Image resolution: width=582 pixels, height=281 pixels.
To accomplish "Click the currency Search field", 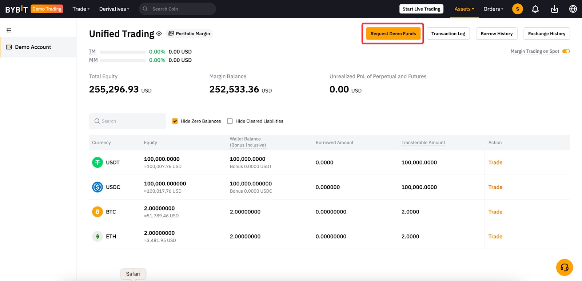I will [128, 121].
